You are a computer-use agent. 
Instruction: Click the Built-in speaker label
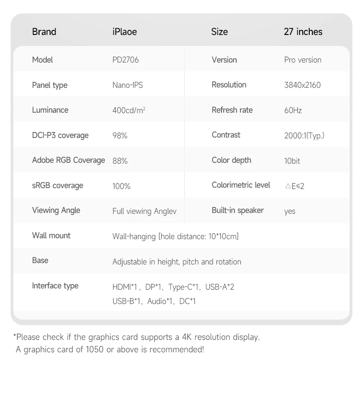(238, 210)
